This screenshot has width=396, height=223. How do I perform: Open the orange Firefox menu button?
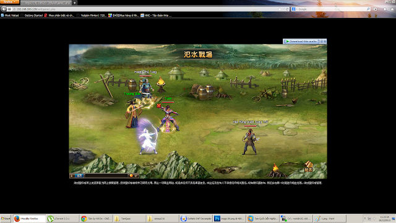pyautogui.click(x=9, y=2)
